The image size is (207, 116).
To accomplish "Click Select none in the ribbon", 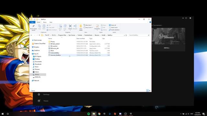I will point(113,27).
